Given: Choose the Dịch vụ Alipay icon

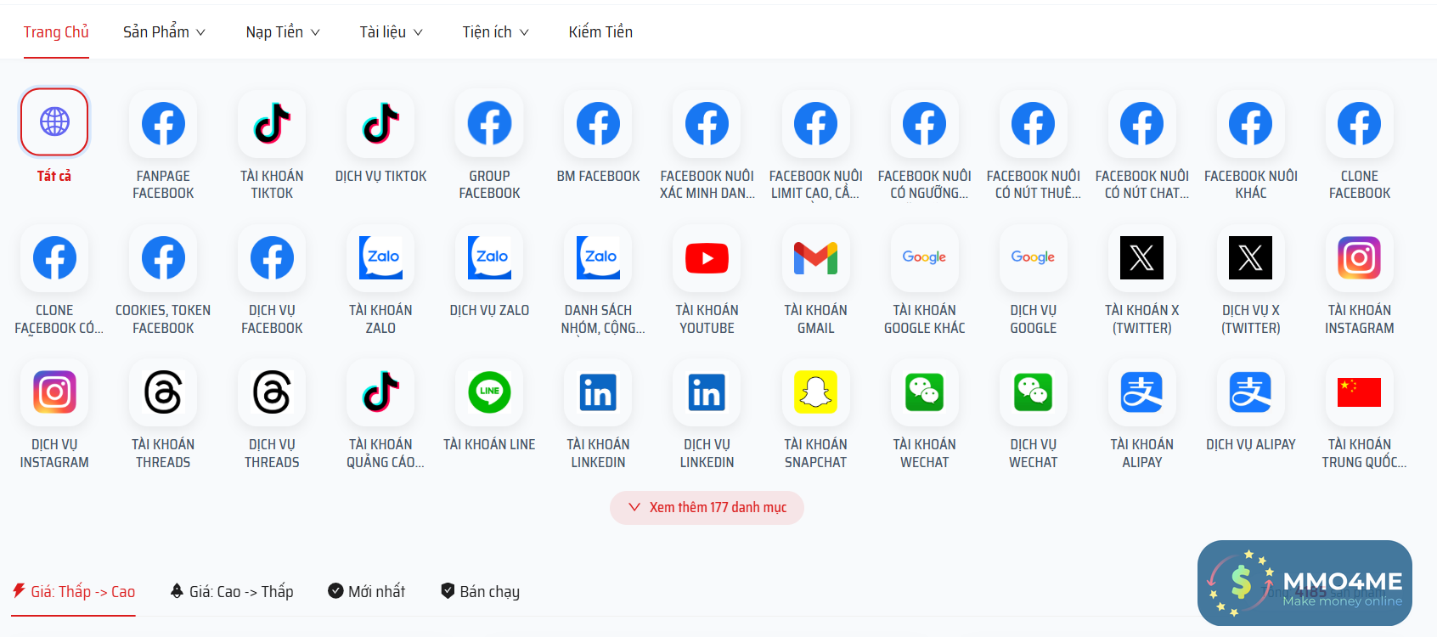Looking at the screenshot, I should click(1250, 392).
